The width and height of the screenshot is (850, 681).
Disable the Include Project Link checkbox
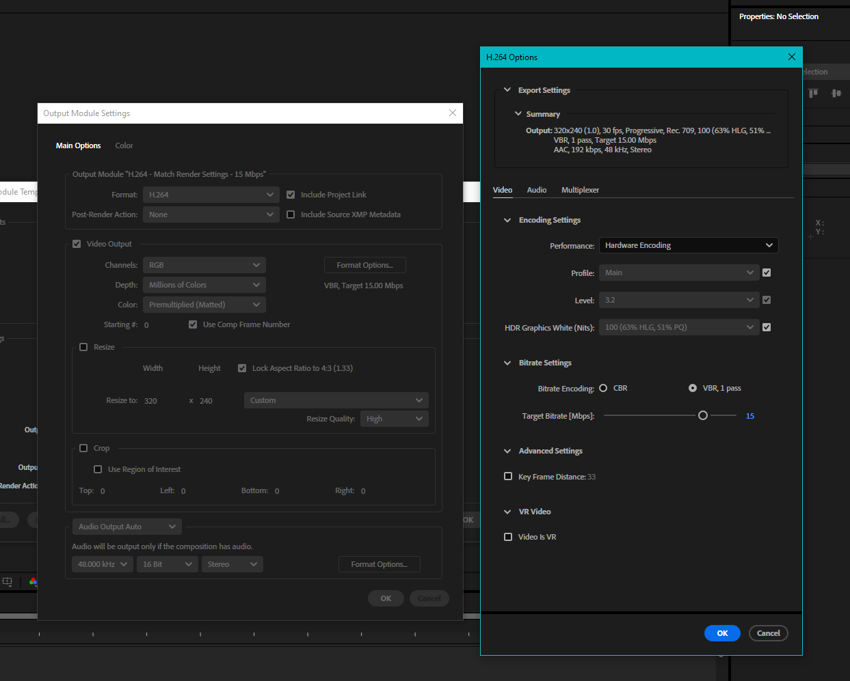click(x=291, y=194)
